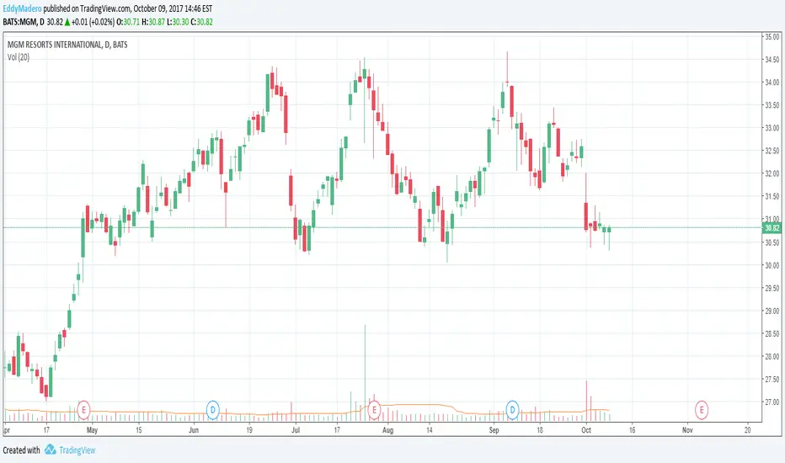Image resolution: width=785 pixels, height=463 pixels.
Task: Click the 35.00 price axis label
Action: click(772, 36)
